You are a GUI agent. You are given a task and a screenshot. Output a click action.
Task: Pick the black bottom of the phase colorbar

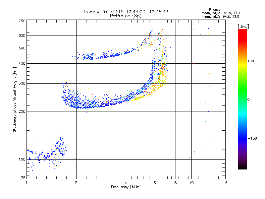coord(242,167)
